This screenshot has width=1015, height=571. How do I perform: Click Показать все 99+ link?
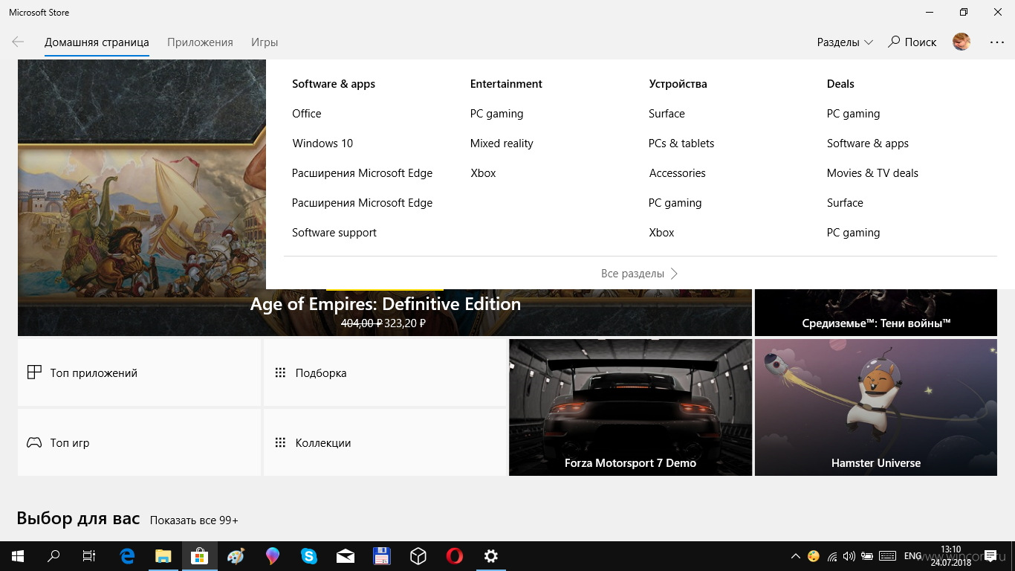coord(194,520)
